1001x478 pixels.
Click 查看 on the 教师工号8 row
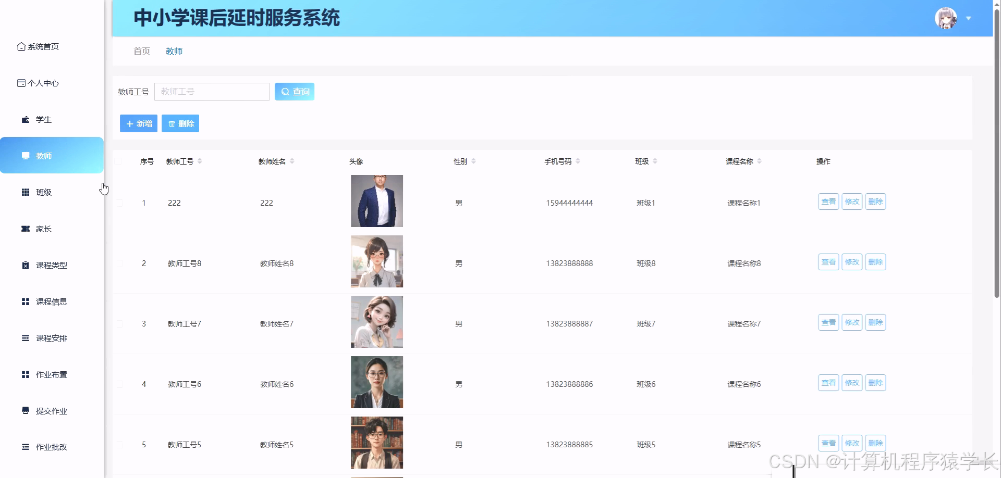[828, 262]
